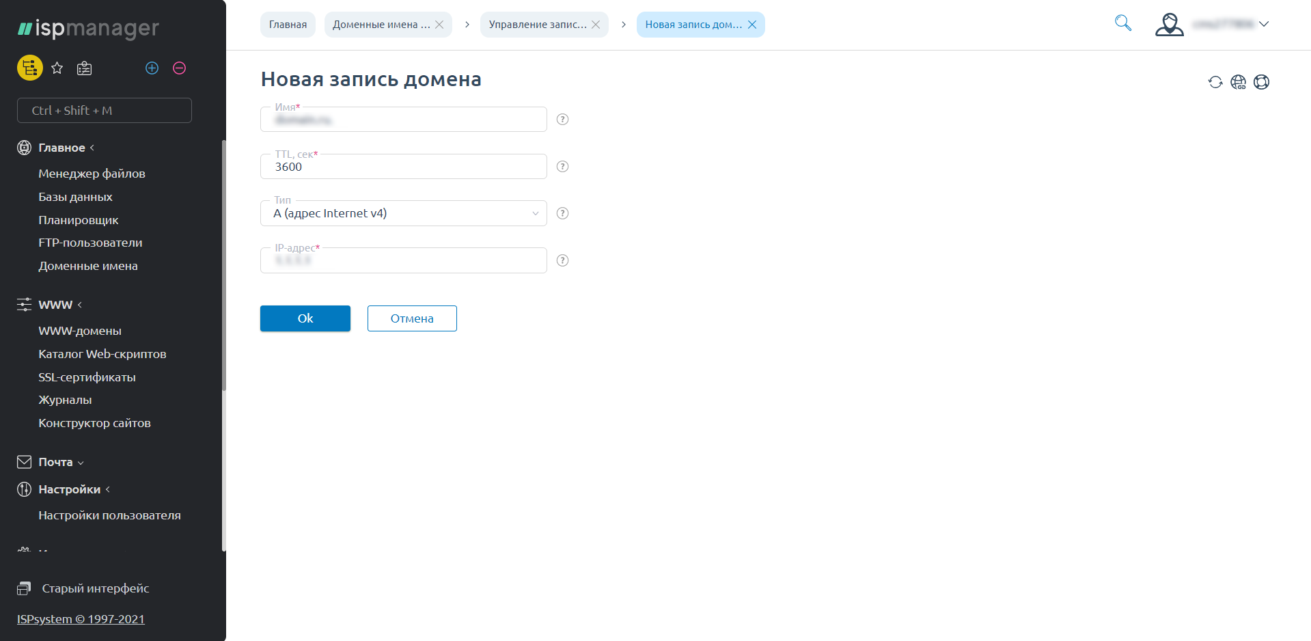The height and width of the screenshot is (641, 1311).
Task: Click the help question icon next to TTL field
Action: point(562,167)
